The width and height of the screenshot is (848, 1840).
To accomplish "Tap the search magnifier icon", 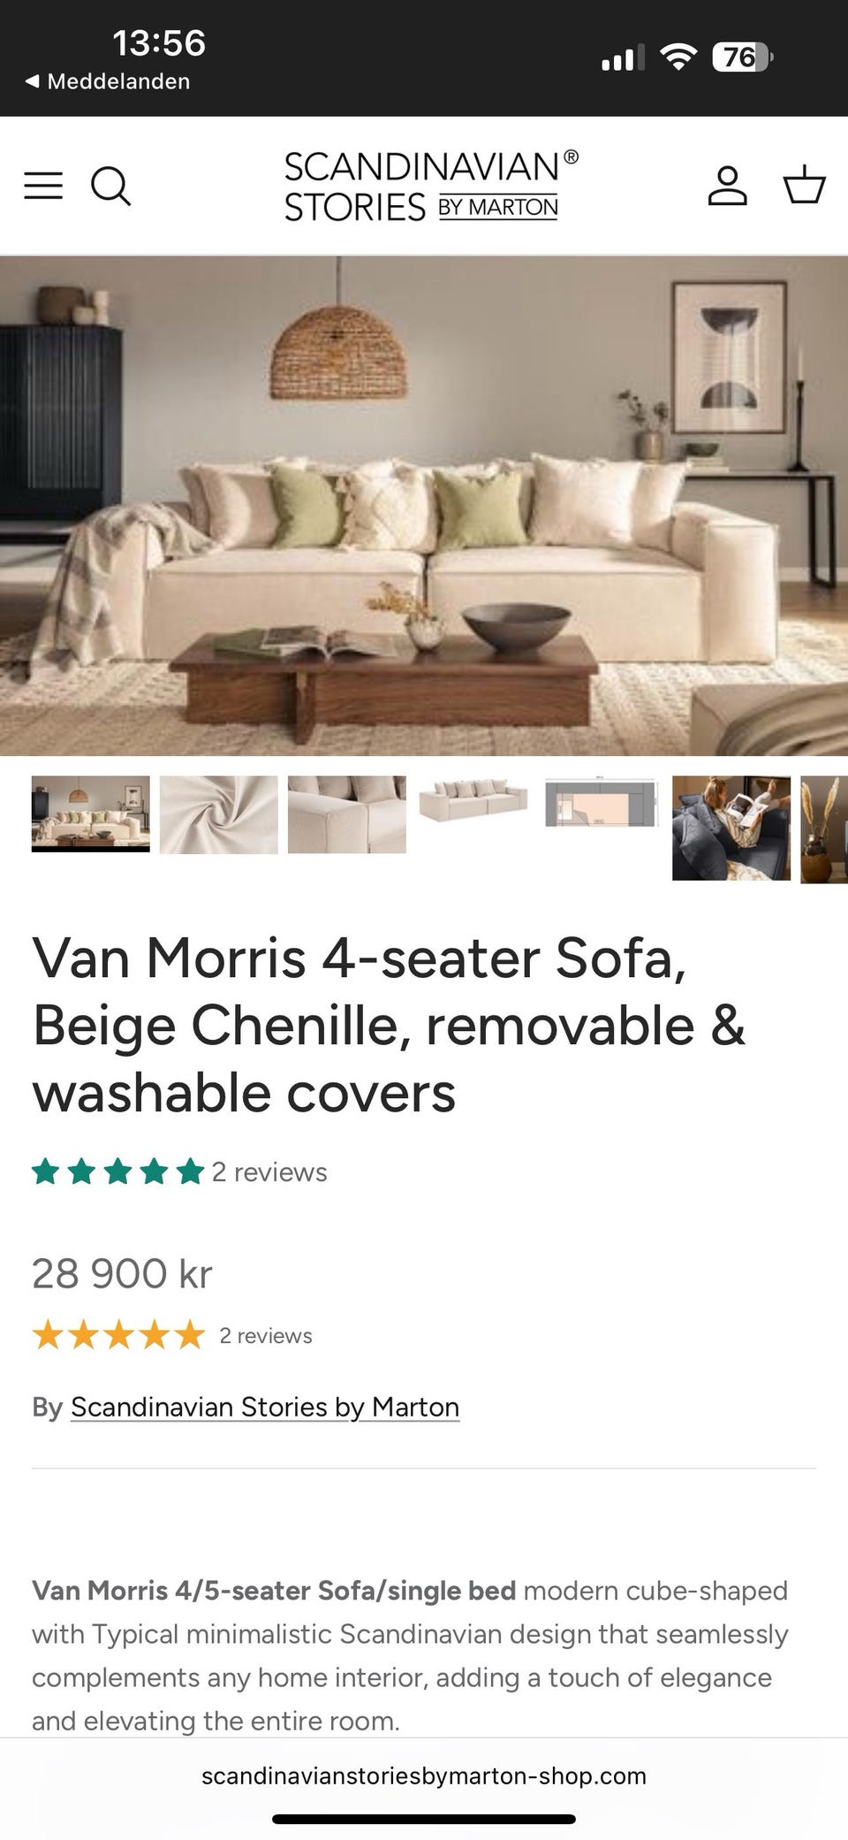I will (111, 186).
